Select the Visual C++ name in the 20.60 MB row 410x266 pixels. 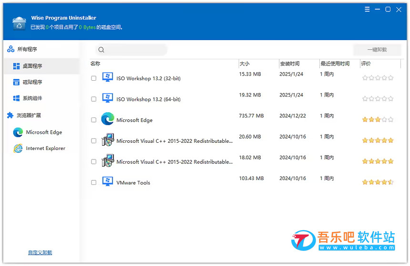click(174, 141)
